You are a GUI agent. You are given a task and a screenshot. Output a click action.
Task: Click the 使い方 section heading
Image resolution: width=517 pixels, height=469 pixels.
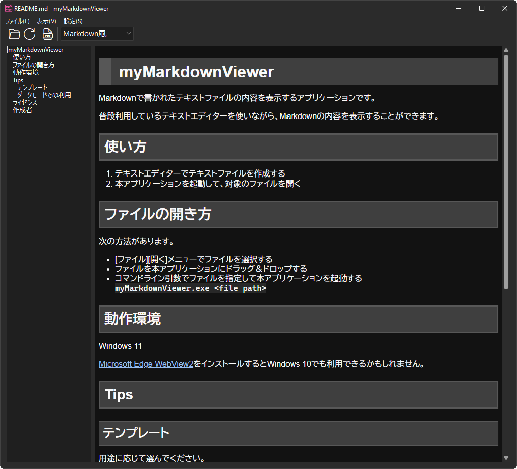pos(299,147)
